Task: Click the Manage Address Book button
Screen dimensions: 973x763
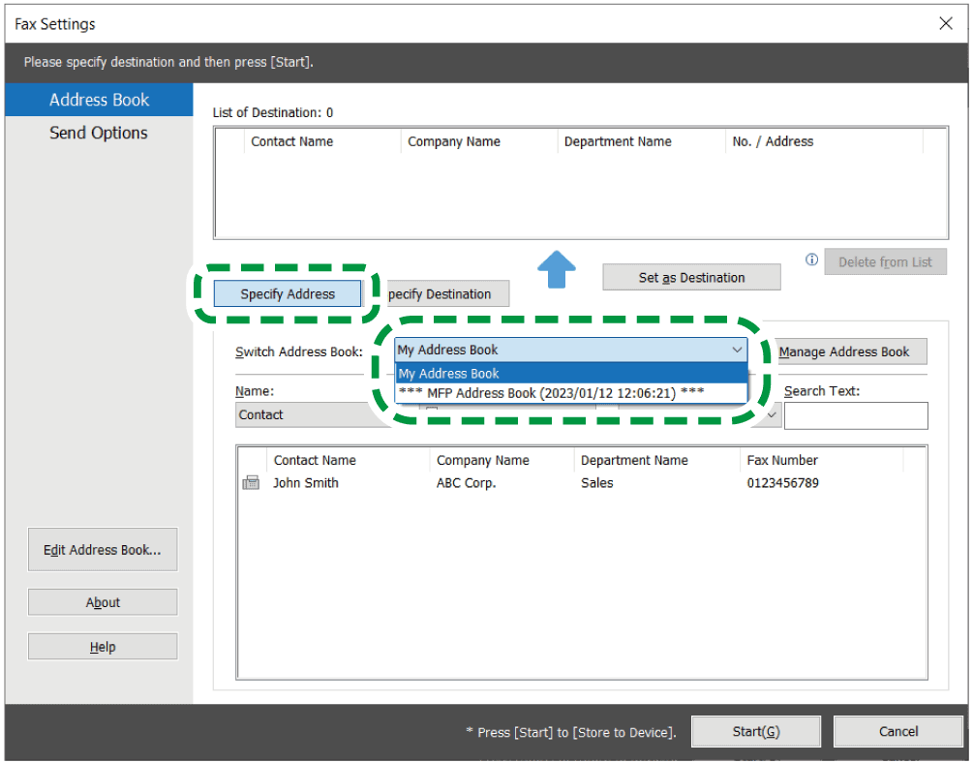Action: pyautogui.click(x=843, y=351)
